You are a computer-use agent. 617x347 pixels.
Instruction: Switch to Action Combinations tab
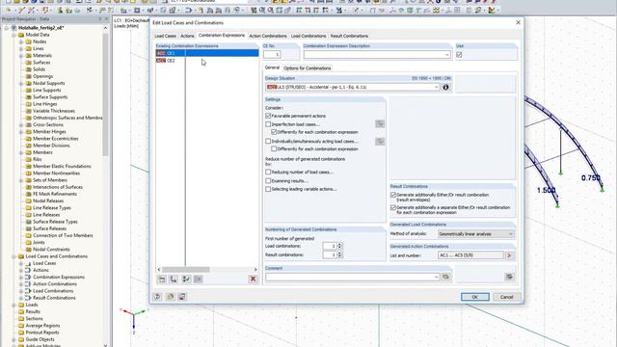point(268,36)
